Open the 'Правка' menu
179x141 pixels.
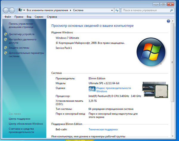(19, 17)
